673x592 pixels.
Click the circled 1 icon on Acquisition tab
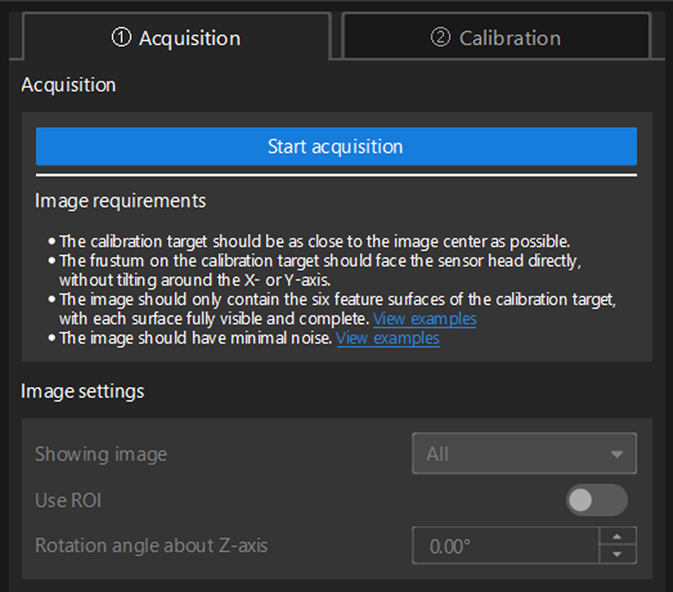coord(121,38)
